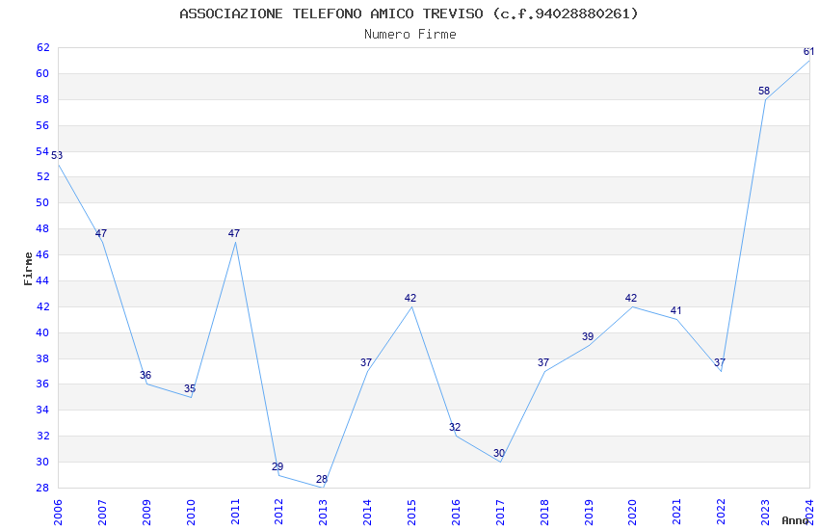Select the 2017 year label on x-axis
819x530 pixels.
pos(500,512)
